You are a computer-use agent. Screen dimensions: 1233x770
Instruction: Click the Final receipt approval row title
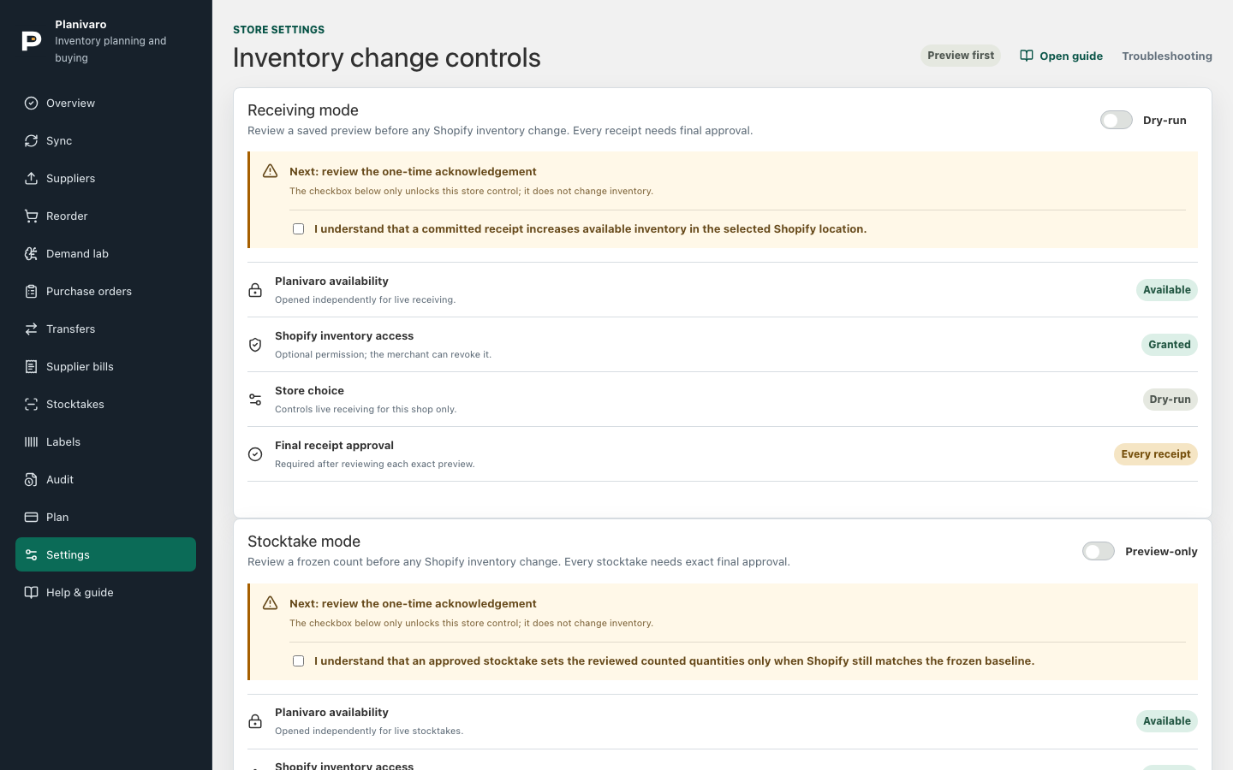pyautogui.click(x=334, y=446)
